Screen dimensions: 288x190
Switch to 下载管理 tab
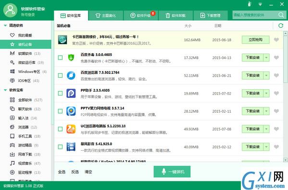tap(211, 15)
